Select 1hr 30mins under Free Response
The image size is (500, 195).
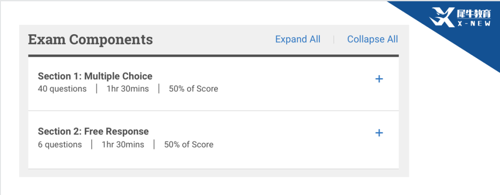123,145
